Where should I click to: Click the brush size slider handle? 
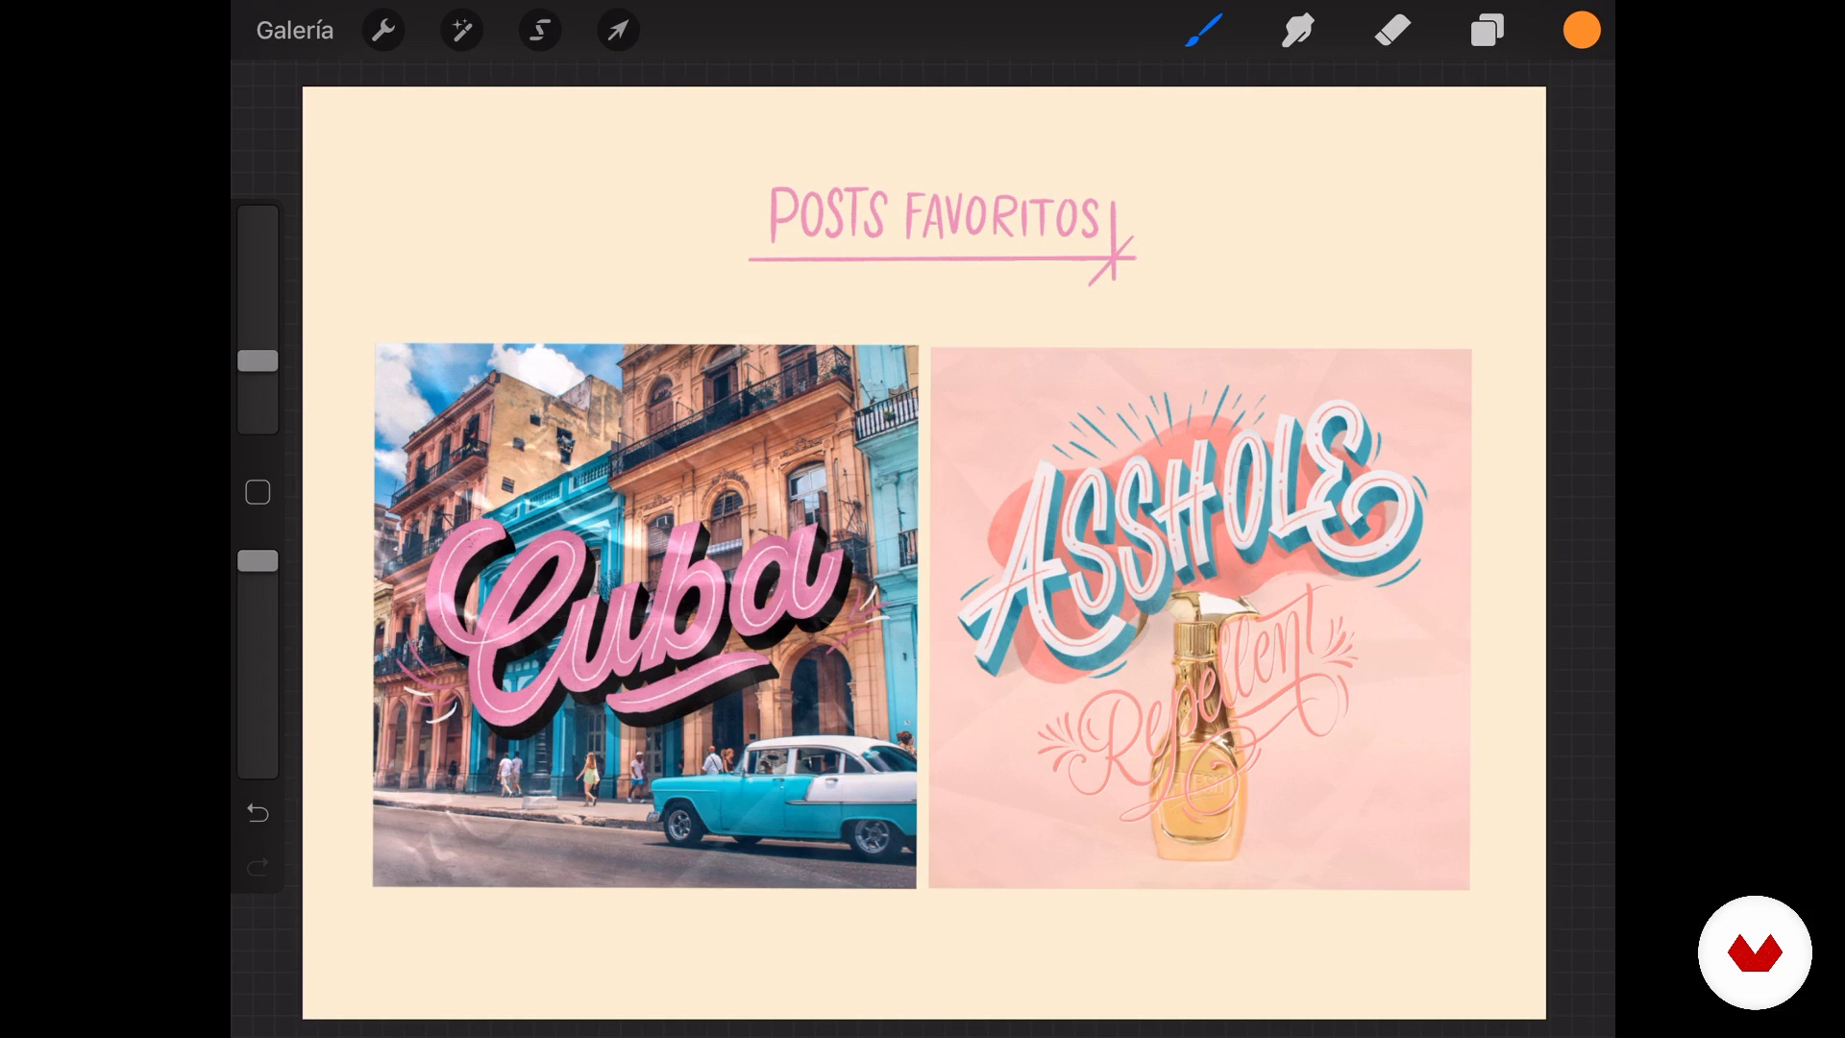tap(258, 360)
